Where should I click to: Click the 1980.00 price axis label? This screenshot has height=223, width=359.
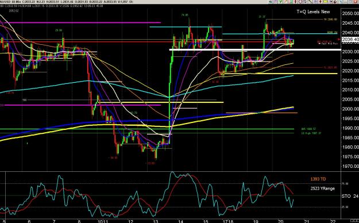pyautogui.click(x=350, y=147)
